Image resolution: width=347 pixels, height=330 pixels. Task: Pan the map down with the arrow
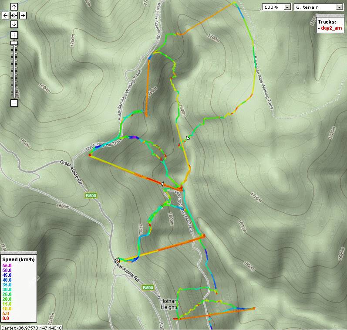point(14,24)
